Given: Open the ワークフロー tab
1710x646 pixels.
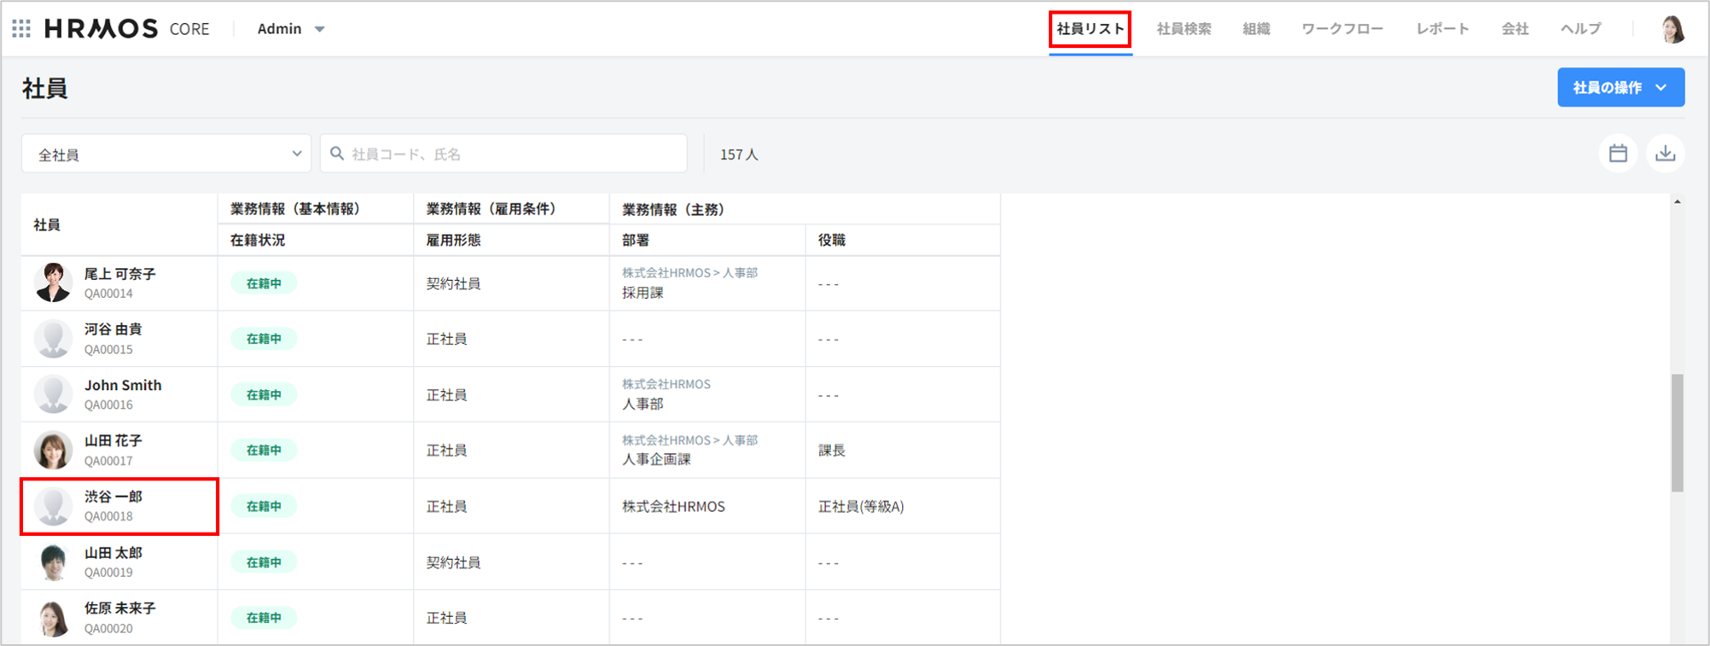Looking at the screenshot, I should pyautogui.click(x=1342, y=29).
